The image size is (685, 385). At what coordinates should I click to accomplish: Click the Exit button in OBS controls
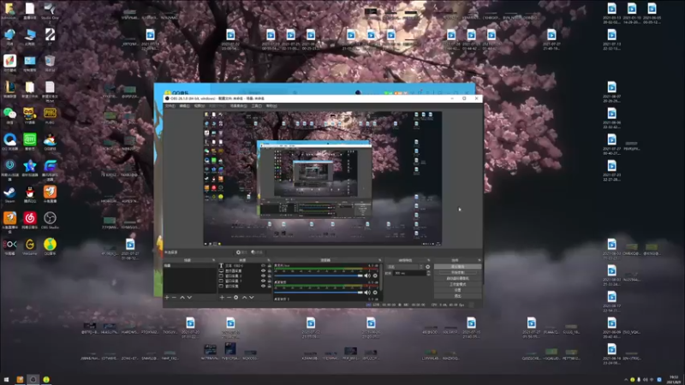[458, 295]
